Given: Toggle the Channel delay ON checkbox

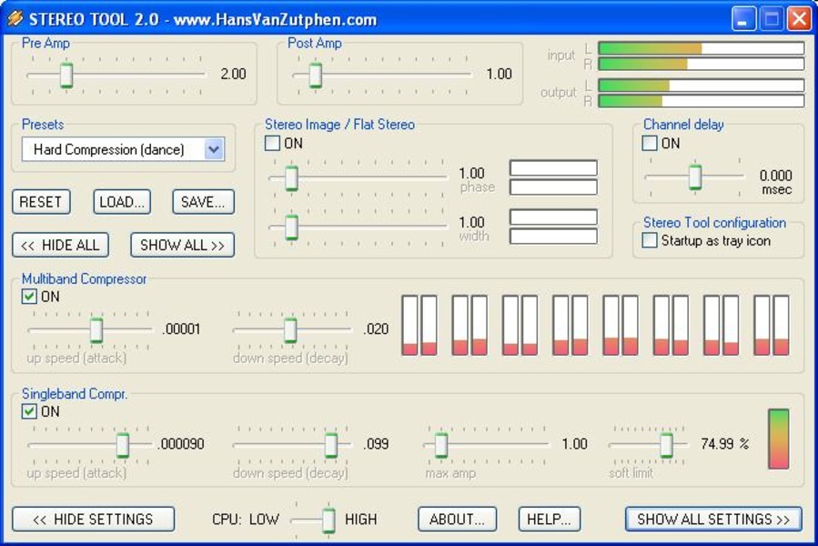Looking at the screenshot, I should click(650, 143).
